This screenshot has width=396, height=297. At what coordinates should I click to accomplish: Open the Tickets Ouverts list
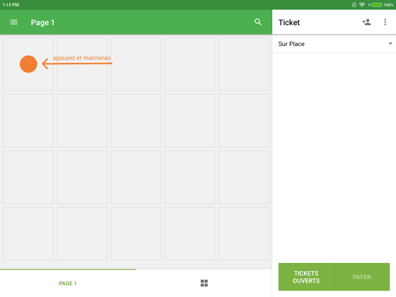pyautogui.click(x=306, y=277)
